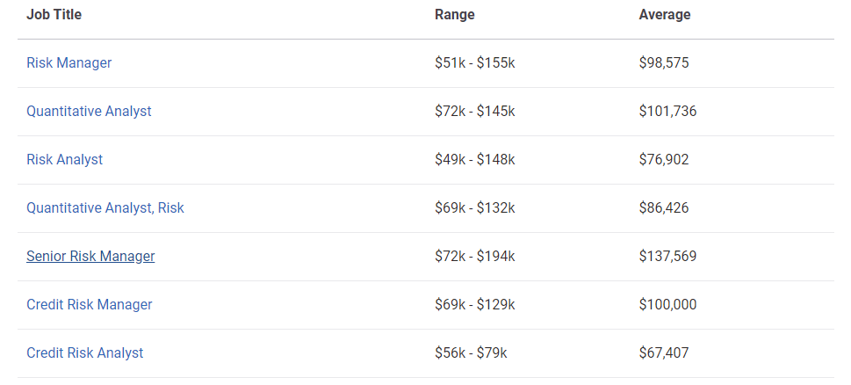
Task: Open the 'Risk Analyst' link with $76,902 average
Action: [64, 160]
